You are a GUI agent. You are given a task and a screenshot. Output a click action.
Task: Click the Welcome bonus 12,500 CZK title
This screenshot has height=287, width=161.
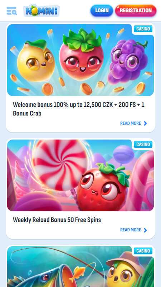coord(79,109)
